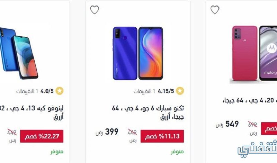
Task: Select the 399 SAR price
Action: pyautogui.click(x=107, y=132)
